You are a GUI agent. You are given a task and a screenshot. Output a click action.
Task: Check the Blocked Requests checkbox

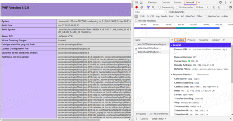tap(136, 21)
